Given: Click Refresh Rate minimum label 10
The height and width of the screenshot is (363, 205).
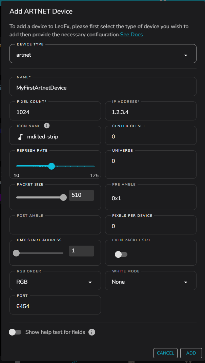Looking at the screenshot, I should (16, 175).
